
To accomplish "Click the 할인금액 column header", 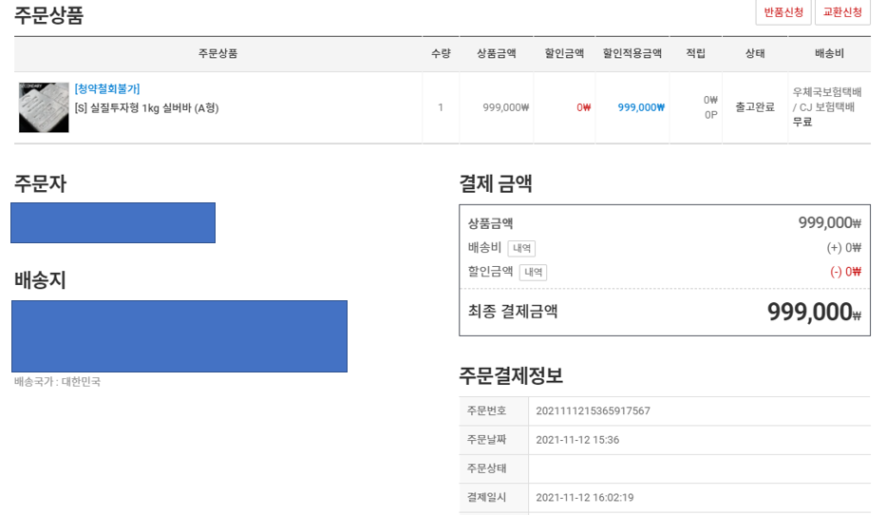I will coord(564,53).
